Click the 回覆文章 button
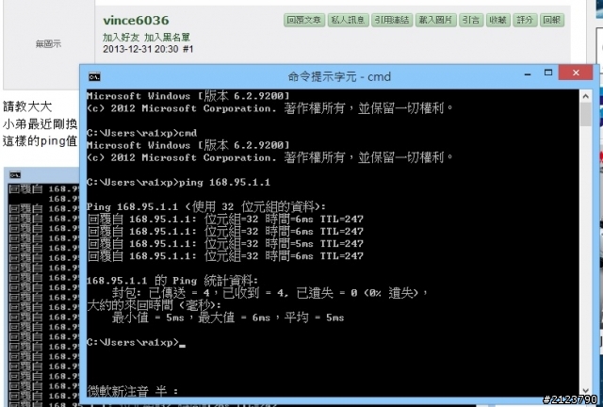This screenshot has width=603, height=407. click(304, 20)
